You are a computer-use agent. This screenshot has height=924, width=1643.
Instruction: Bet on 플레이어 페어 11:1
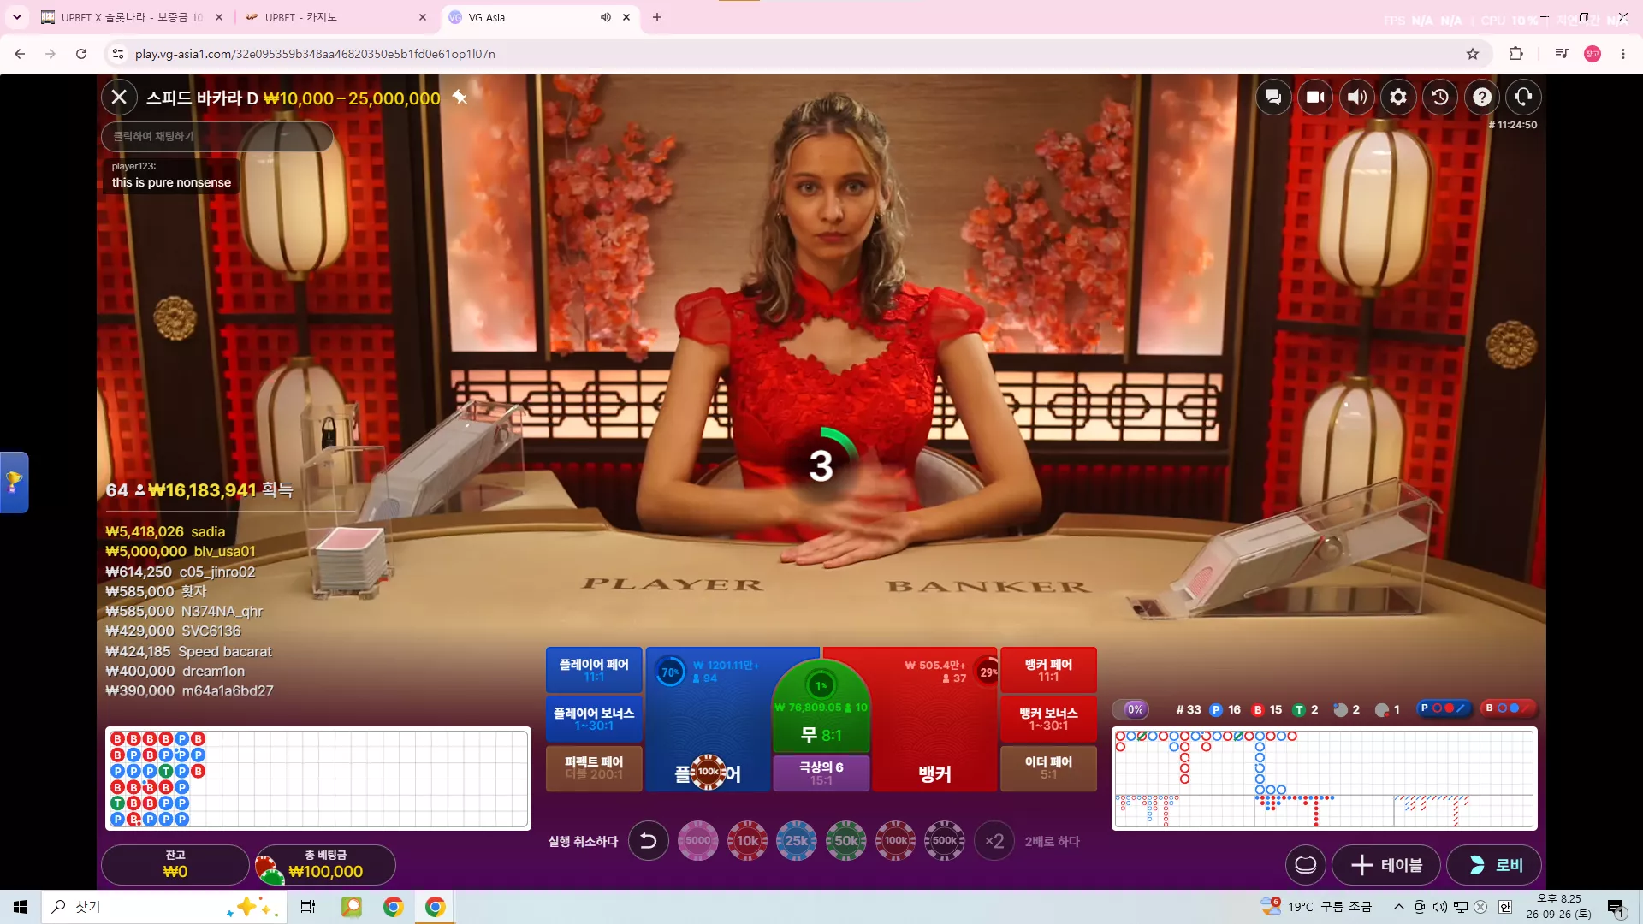pos(594,670)
